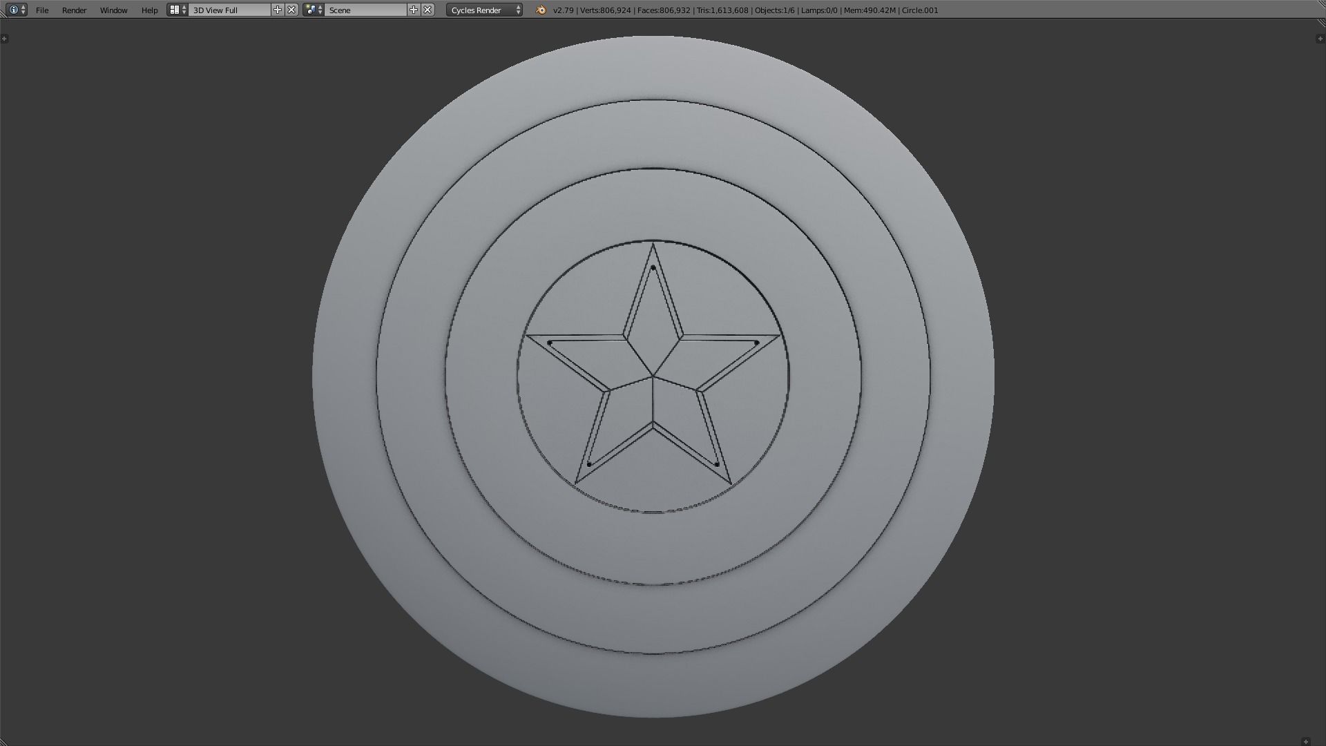Screen dimensions: 1326x746
Task: Click the 'v2.79' version text
Action: pos(564,10)
